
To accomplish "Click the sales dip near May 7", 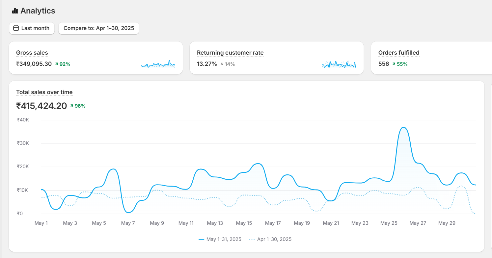I will (128, 212).
